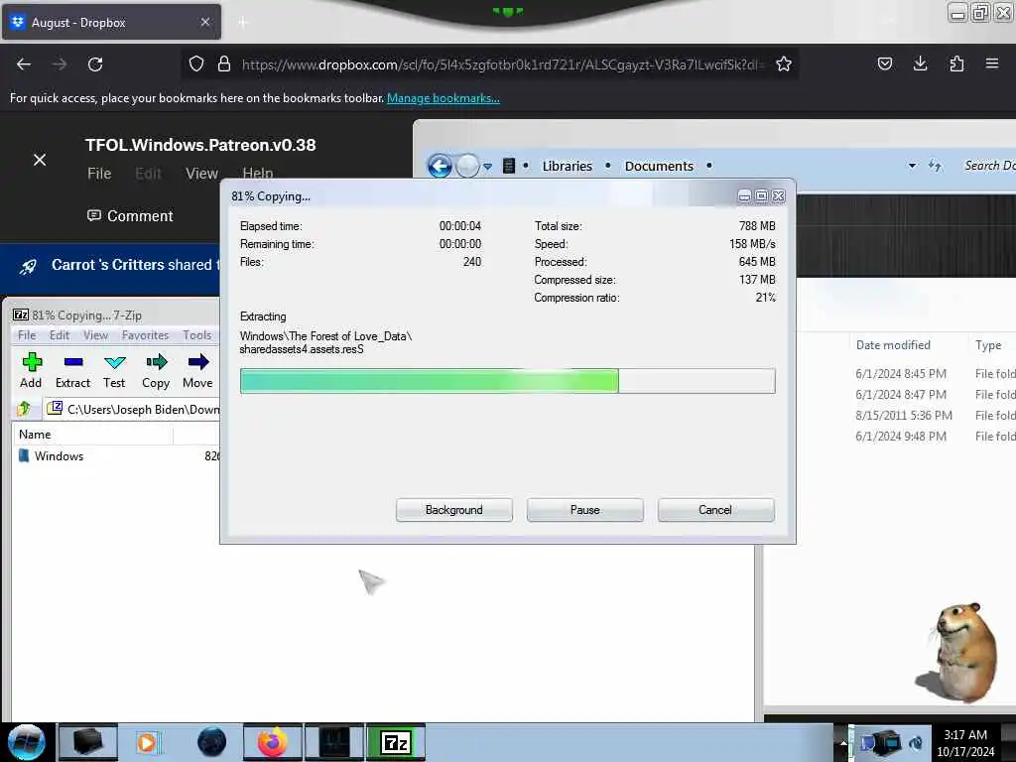Open the 7-Zip Edit menu
This screenshot has width=1016, height=762.
point(59,335)
